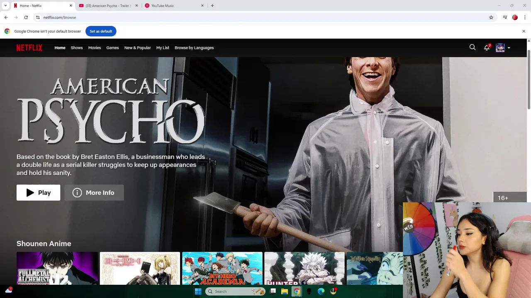531x298 pixels.
Task: Bookmark this page with the star
Action: pos(491,17)
